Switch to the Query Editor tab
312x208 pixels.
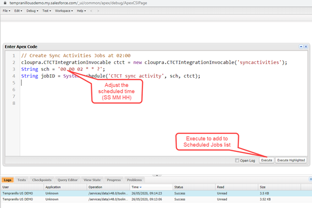[68, 180]
